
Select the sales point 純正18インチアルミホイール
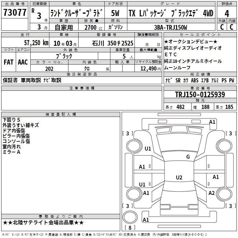click(x=193, y=61)
